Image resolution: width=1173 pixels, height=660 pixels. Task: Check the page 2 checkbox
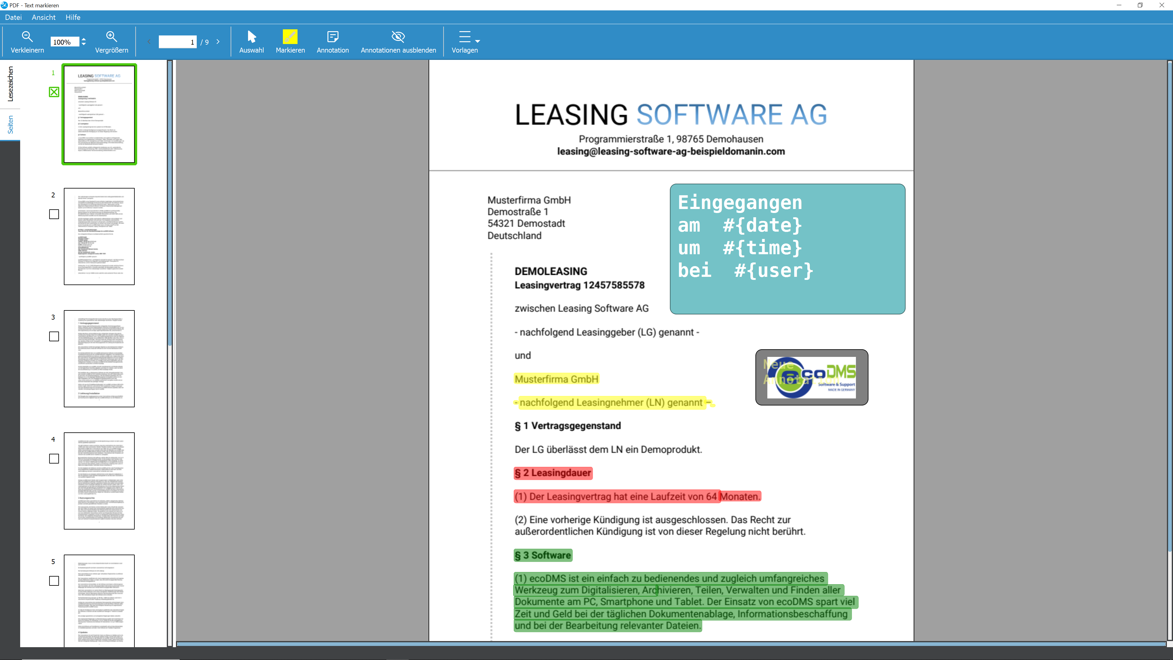click(x=54, y=214)
